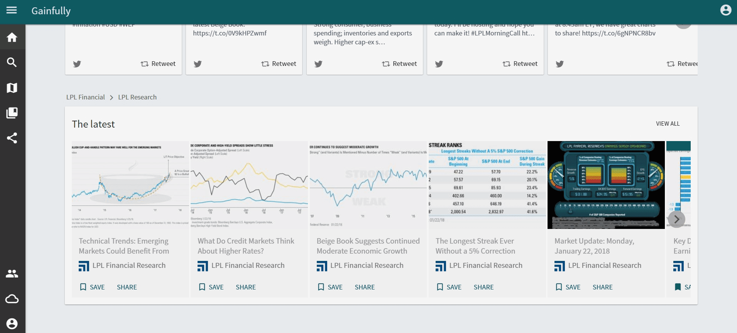737x333 pixels.
Task: Open the hamburger menu
Action: (x=12, y=10)
